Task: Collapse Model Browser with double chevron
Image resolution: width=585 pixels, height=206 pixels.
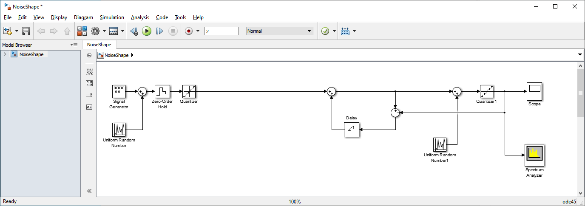Action: click(89, 191)
